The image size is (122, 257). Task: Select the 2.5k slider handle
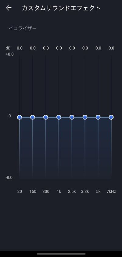[72, 117]
